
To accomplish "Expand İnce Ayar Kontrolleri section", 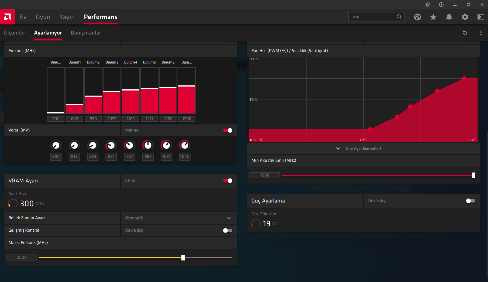I will coord(363,148).
